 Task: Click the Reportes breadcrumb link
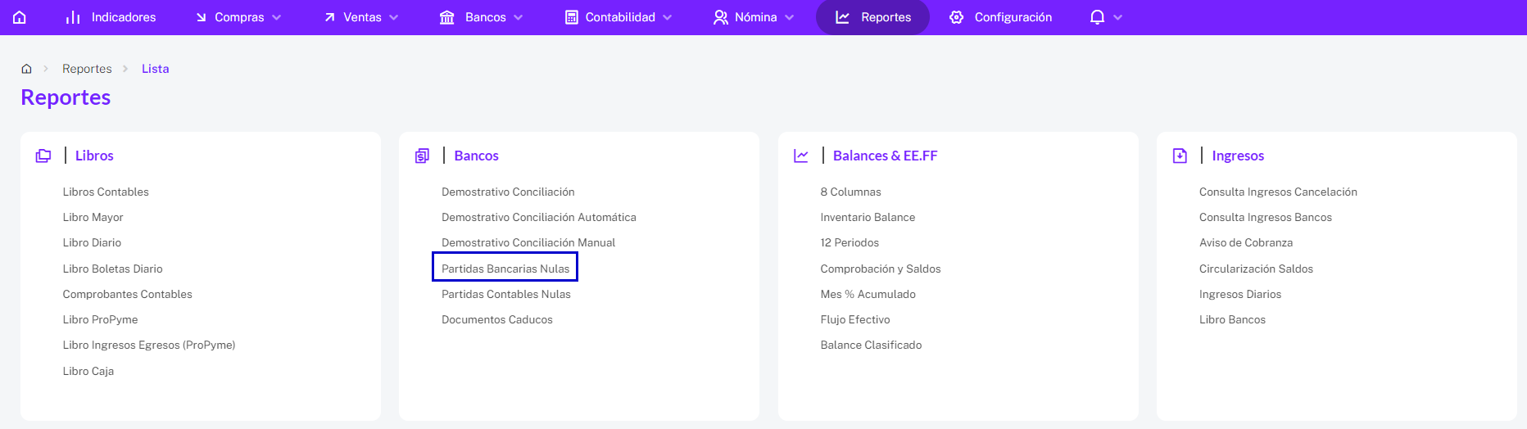pos(87,69)
